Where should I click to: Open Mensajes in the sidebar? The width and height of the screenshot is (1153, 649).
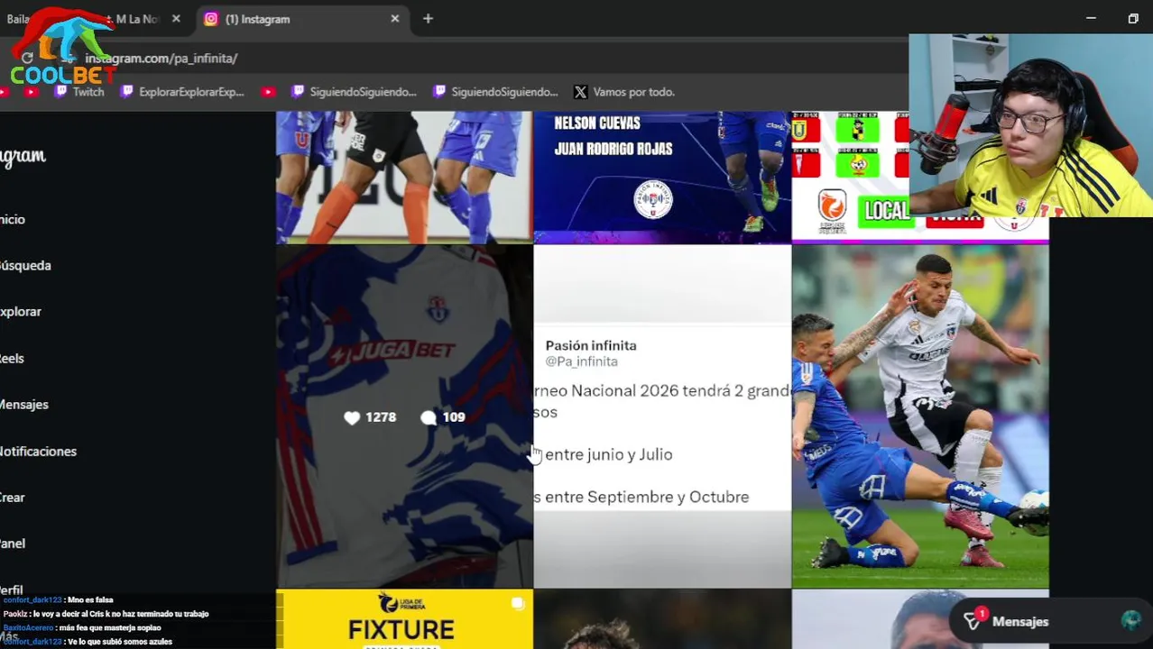pyautogui.click(x=24, y=405)
